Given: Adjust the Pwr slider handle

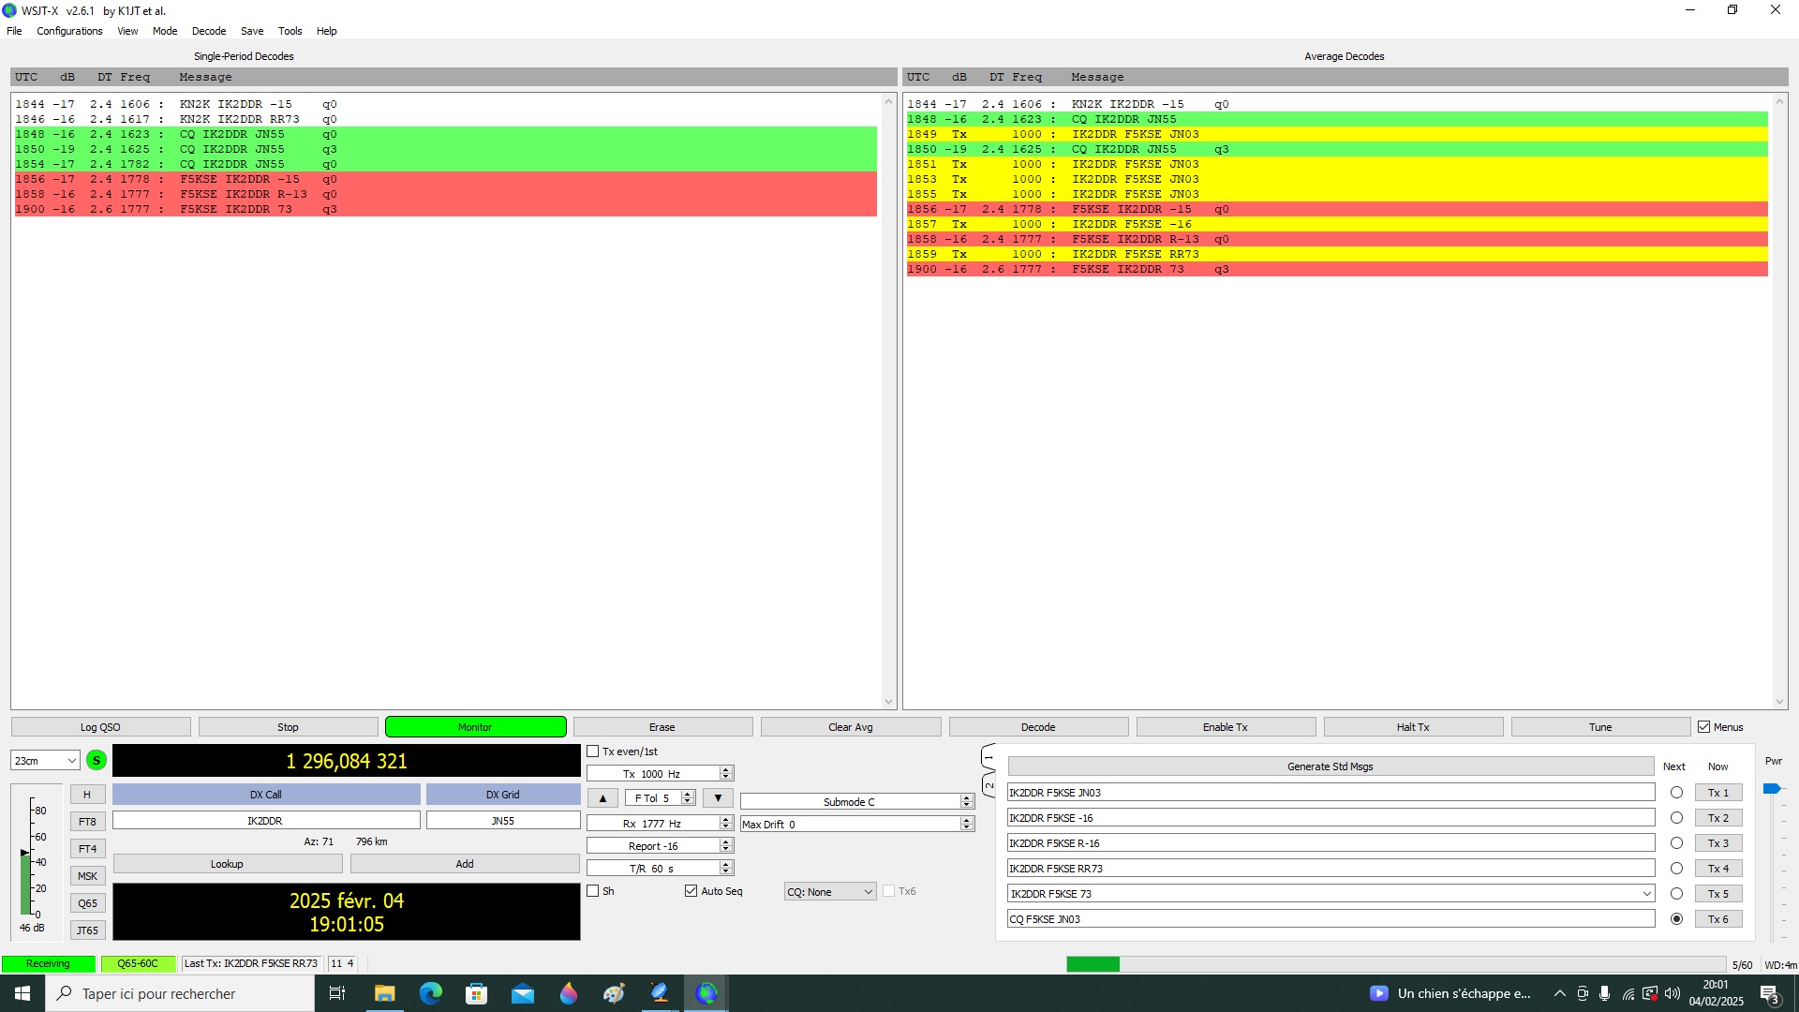Looking at the screenshot, I should pos(1771,789).
